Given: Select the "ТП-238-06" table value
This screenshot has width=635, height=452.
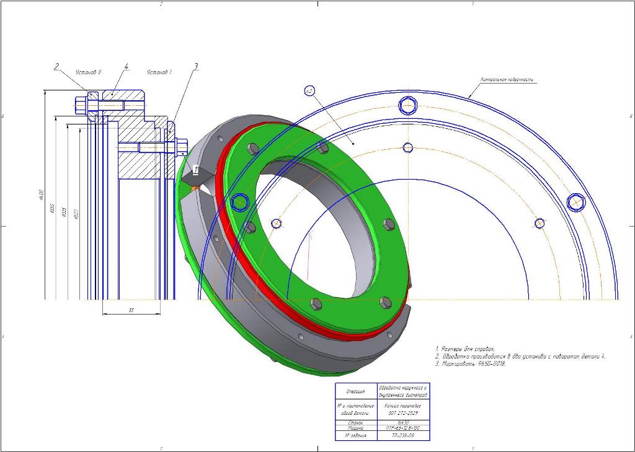Looking at the screenshot, I should [403, 435].
